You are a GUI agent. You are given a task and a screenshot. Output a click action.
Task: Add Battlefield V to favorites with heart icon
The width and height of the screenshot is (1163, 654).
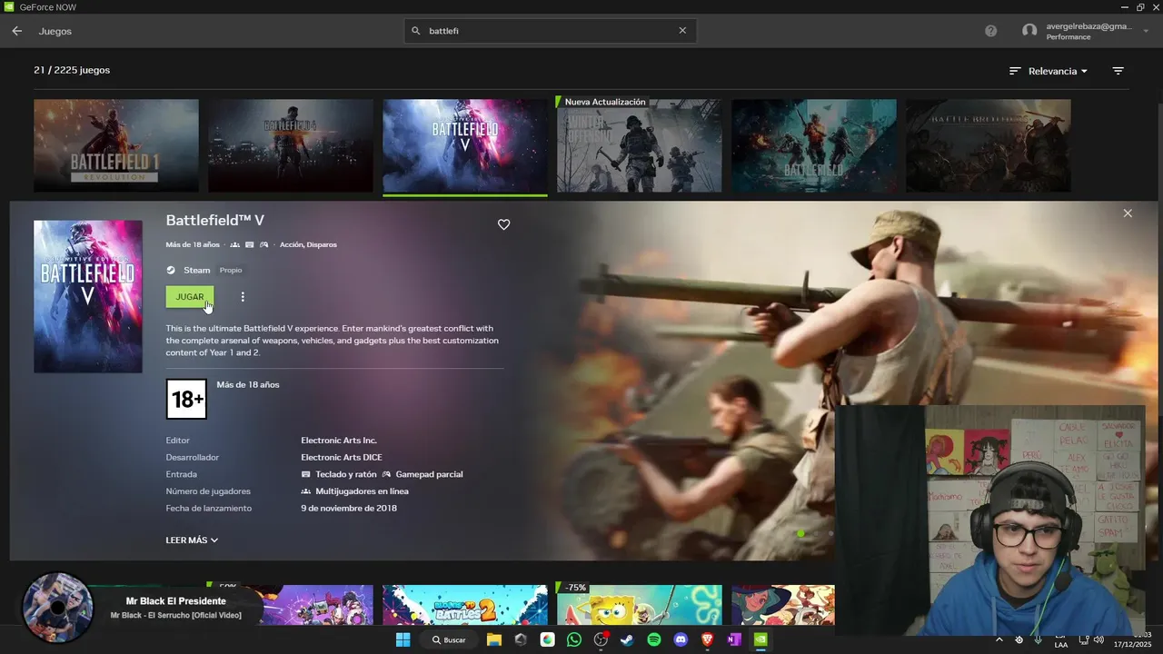tap(504, 224)
